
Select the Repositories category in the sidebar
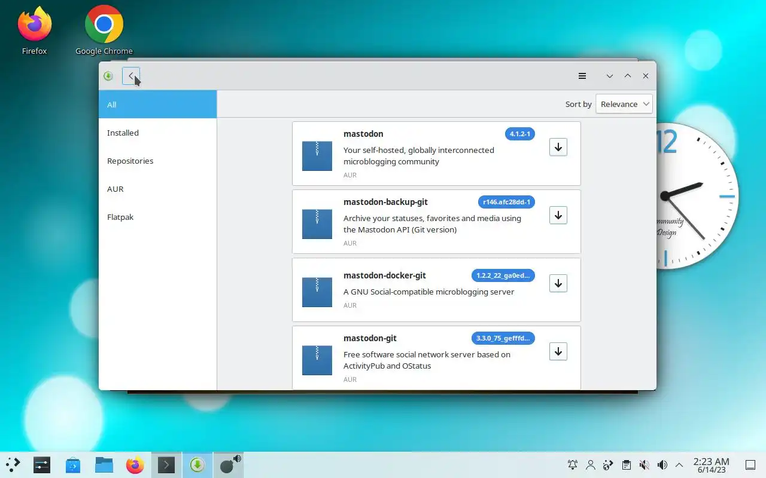point(157,161)
